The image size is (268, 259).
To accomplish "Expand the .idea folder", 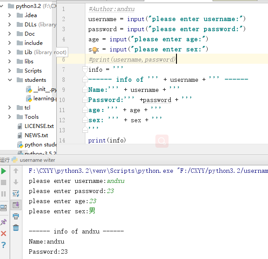I will (x=10, y=15).
